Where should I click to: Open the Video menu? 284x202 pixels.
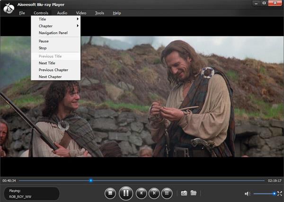click(x=81, y=13)
